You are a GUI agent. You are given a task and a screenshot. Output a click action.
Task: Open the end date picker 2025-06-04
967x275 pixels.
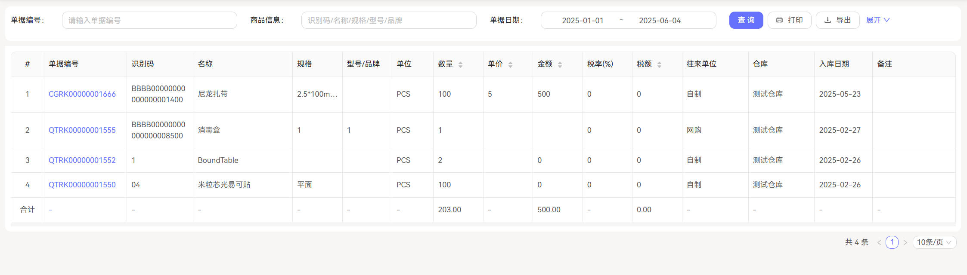click(660, 21)
